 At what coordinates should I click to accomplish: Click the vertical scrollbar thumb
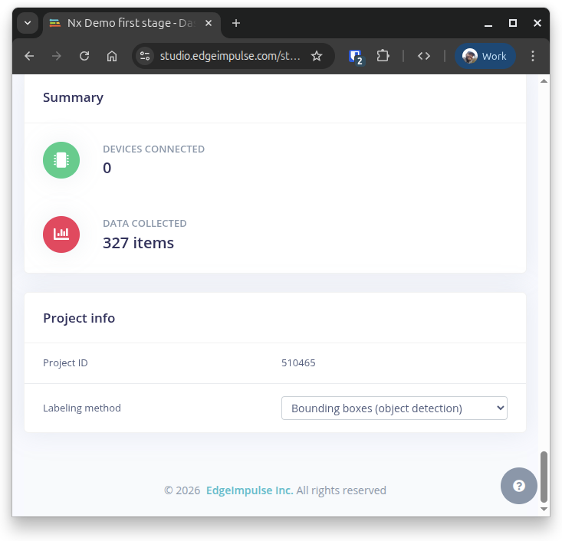544,477
